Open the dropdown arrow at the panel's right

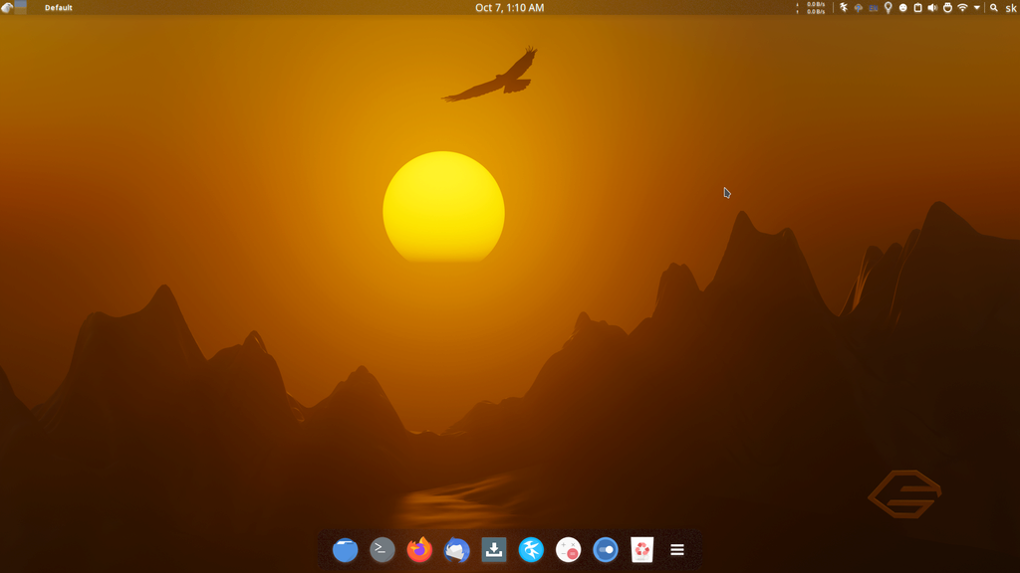(975, 8)
